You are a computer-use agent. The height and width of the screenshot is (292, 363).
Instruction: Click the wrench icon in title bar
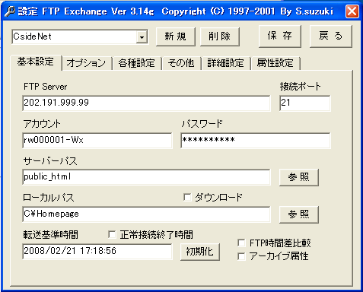(x=10, y=11)
